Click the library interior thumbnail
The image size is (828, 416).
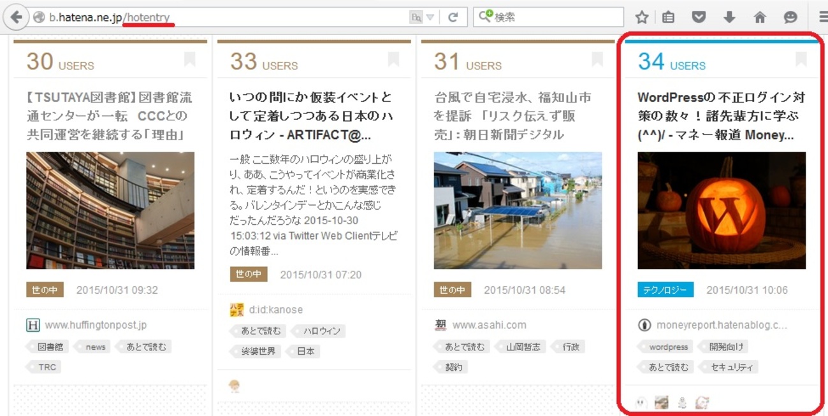click(110, 210)
